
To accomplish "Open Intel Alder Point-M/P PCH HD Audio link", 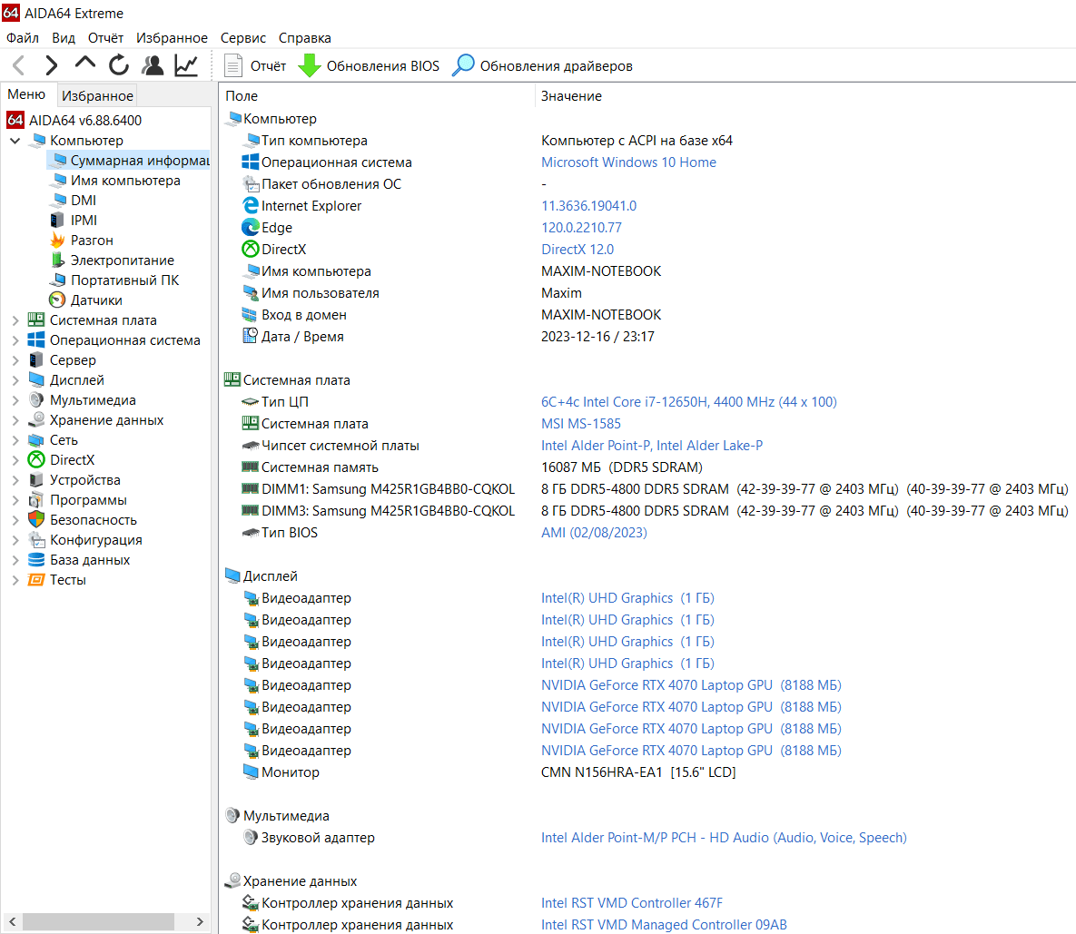I will pyautogui.click(x=724, y=838).
